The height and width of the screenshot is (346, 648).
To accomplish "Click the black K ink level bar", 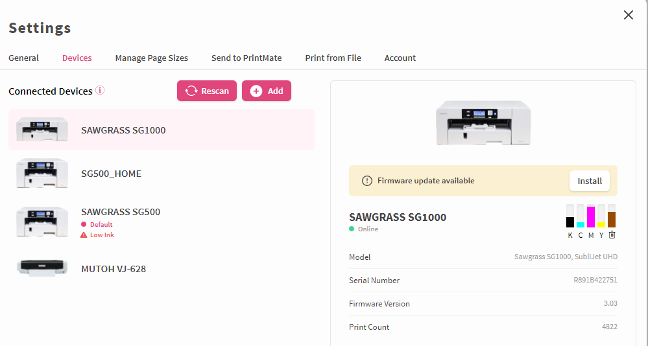I will click(x=570, y=216).
